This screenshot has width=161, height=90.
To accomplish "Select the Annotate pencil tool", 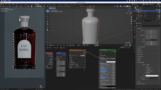I will 48,27.
